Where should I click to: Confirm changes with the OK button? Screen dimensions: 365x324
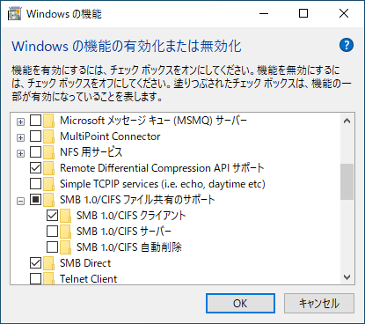coord(240,303)
